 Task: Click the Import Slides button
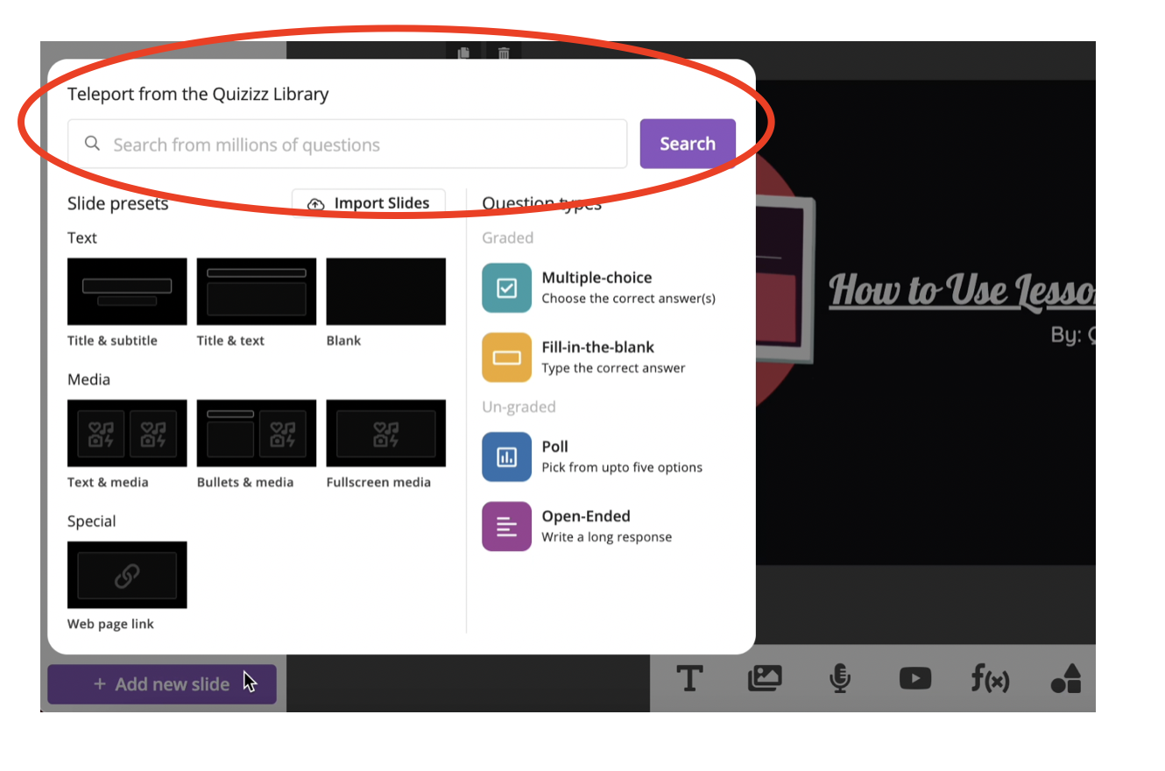(x=369, y=203)
